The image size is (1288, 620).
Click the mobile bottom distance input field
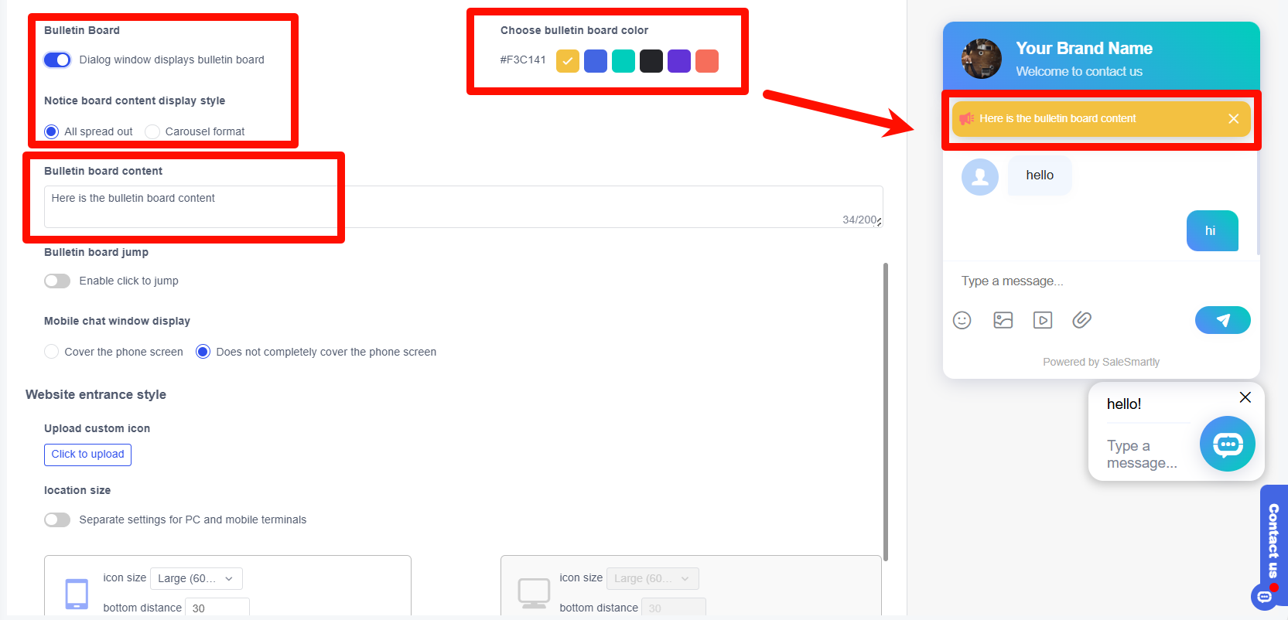pos(217,608)
